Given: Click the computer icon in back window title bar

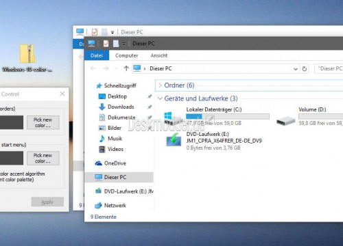Looking at the screenshot, I should point(80,31).
